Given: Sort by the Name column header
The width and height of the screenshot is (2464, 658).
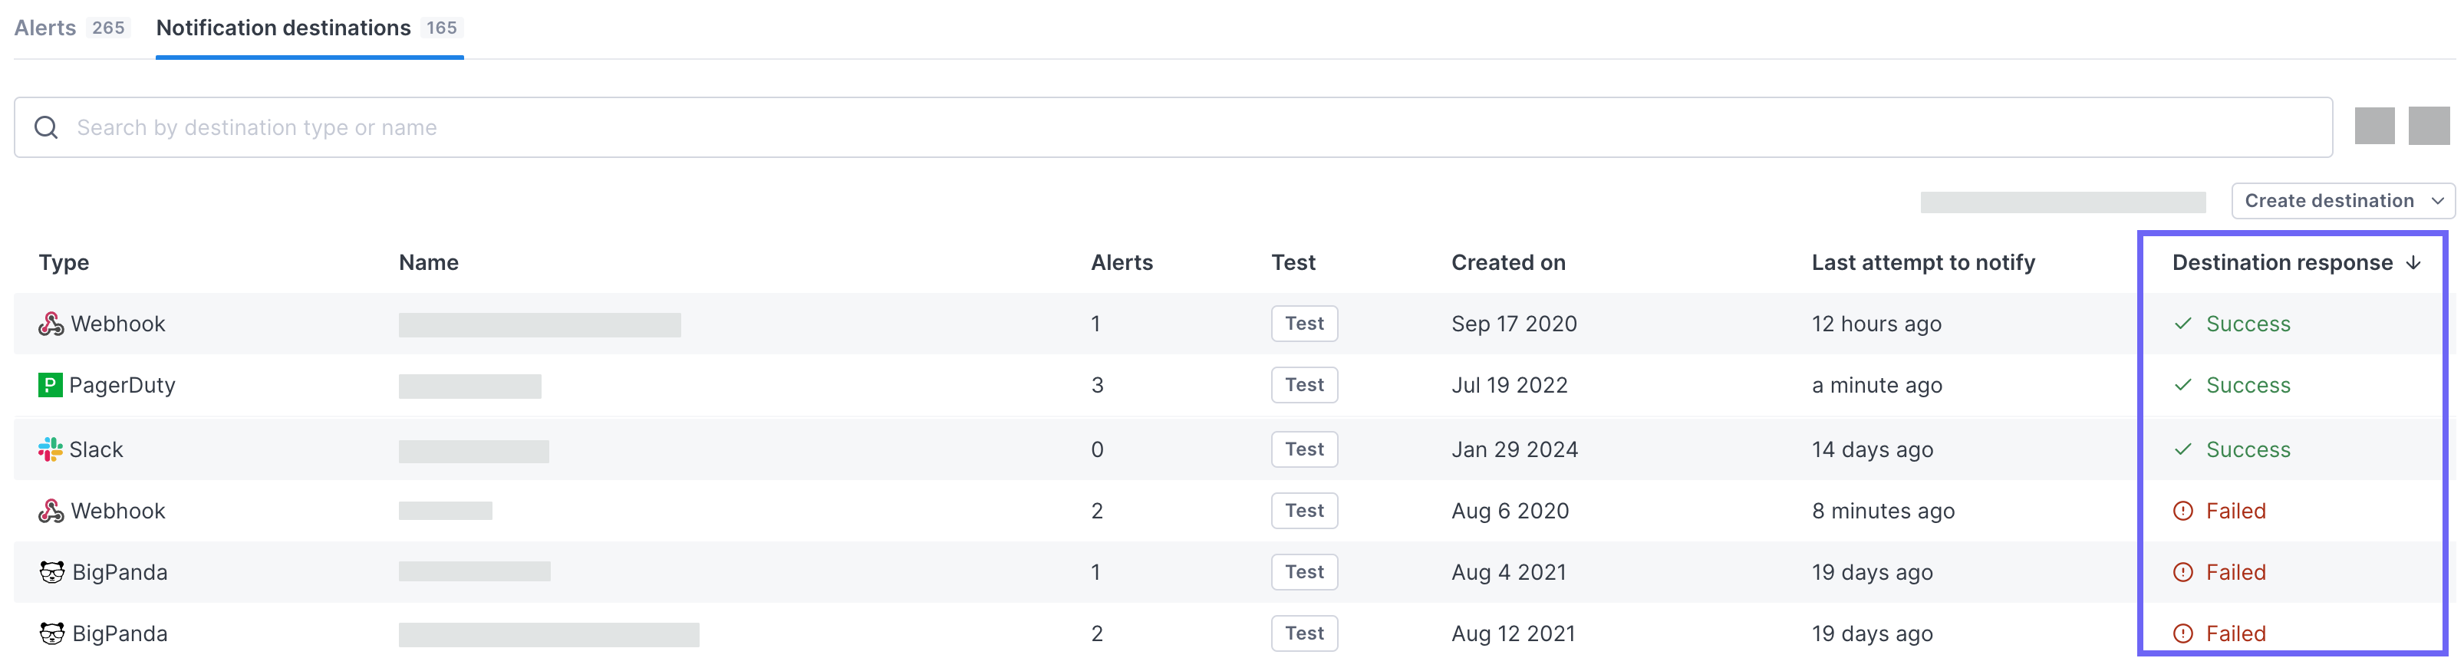Looking at the screenshot, I should (x=429, y=262).
